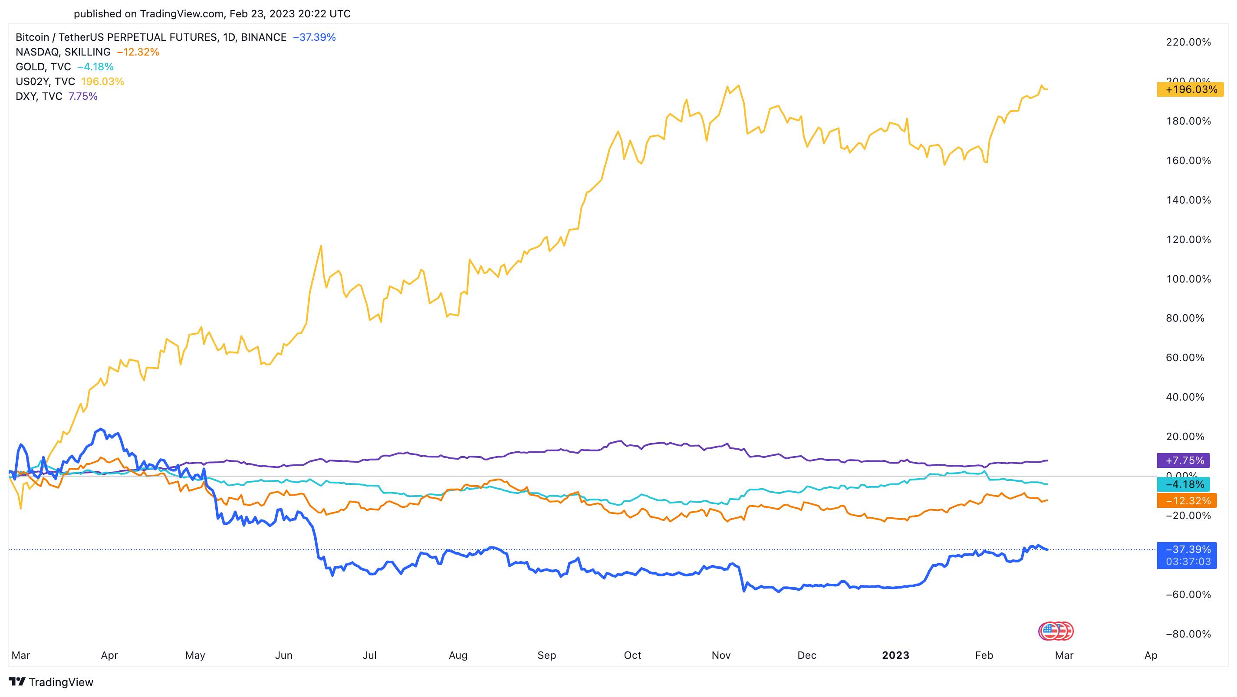The width and height of the screenshot is (1237, 697).
Task: Click the TradingView logo icon
Action: 17,682
